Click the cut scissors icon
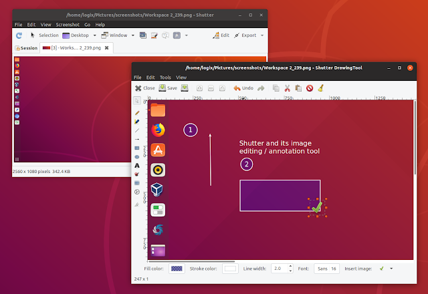Screen dimensions: 428x294 click(287, 88)
